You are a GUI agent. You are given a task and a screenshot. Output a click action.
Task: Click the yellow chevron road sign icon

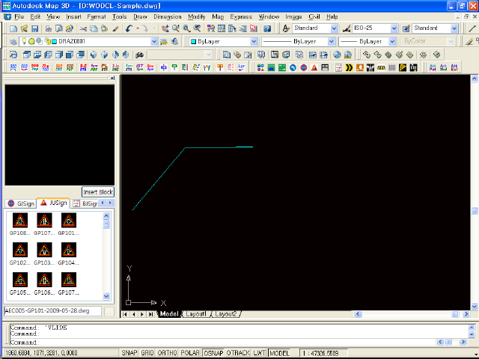349,67
